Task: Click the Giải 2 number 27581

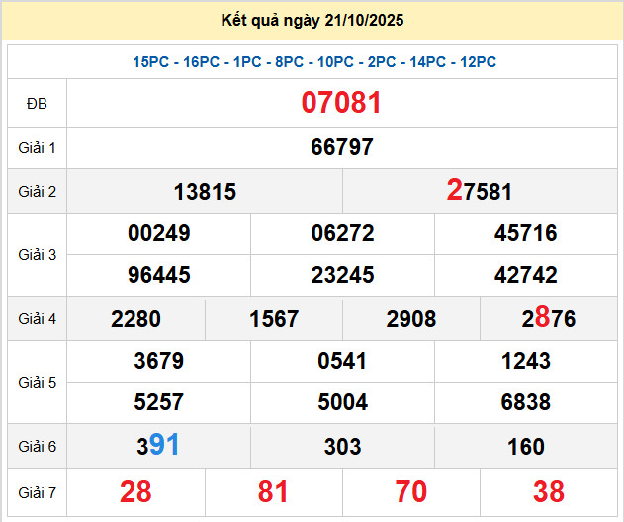Action: pyautogui.click(x=480, y=191)
